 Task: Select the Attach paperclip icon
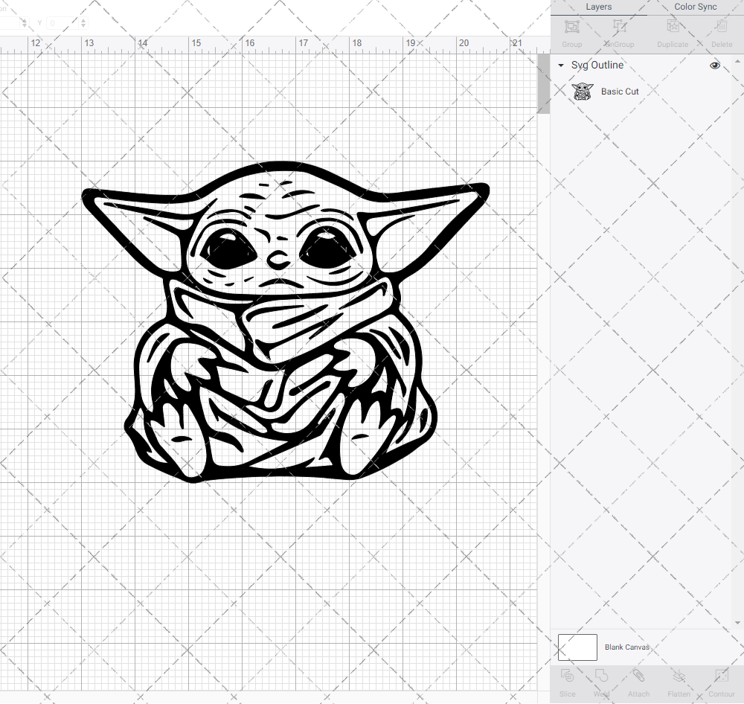[638, 675]
